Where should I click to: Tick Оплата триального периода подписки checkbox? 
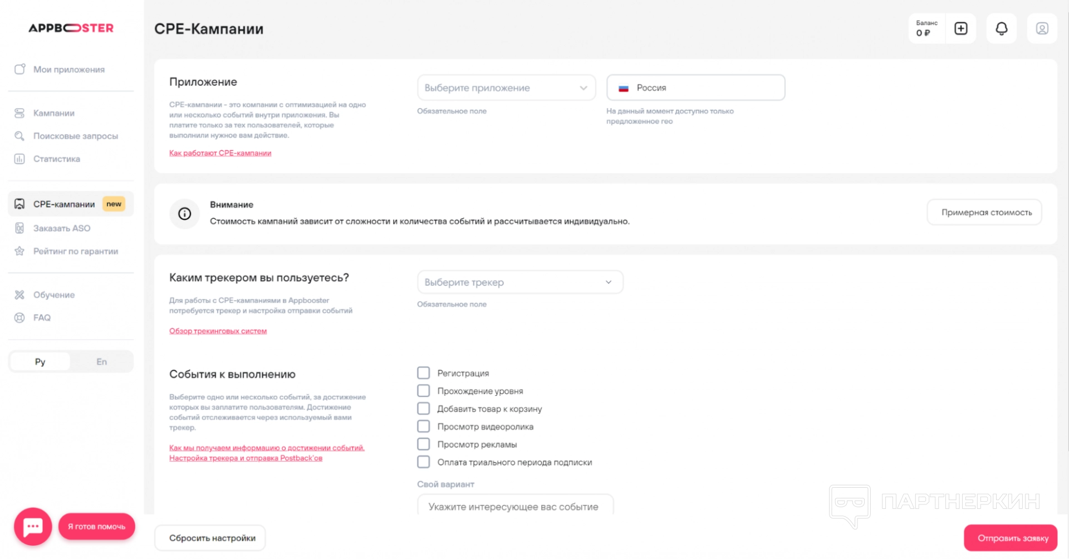[424, 462]
